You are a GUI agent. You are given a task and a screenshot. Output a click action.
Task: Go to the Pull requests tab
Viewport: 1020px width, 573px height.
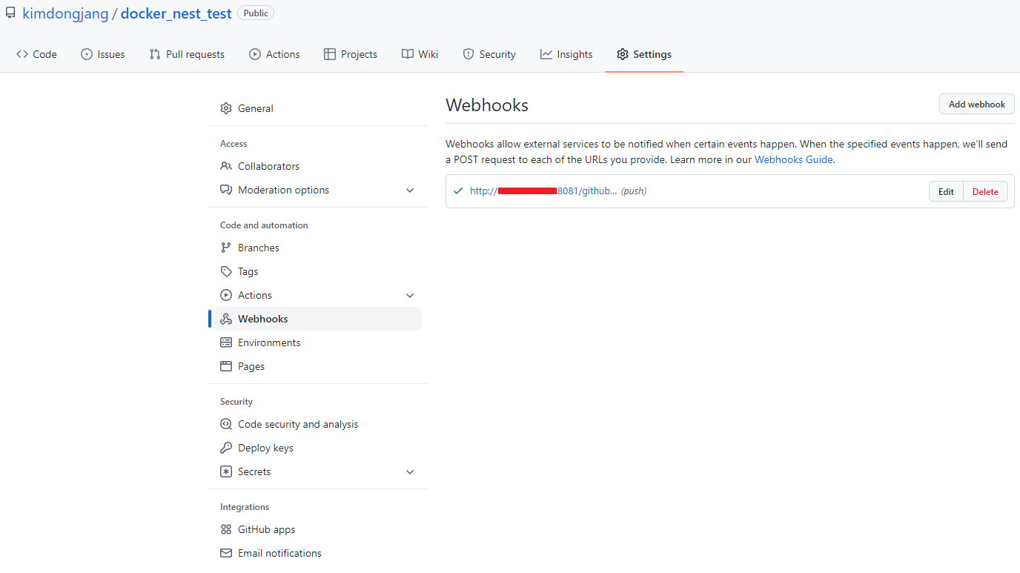(187, 54)
